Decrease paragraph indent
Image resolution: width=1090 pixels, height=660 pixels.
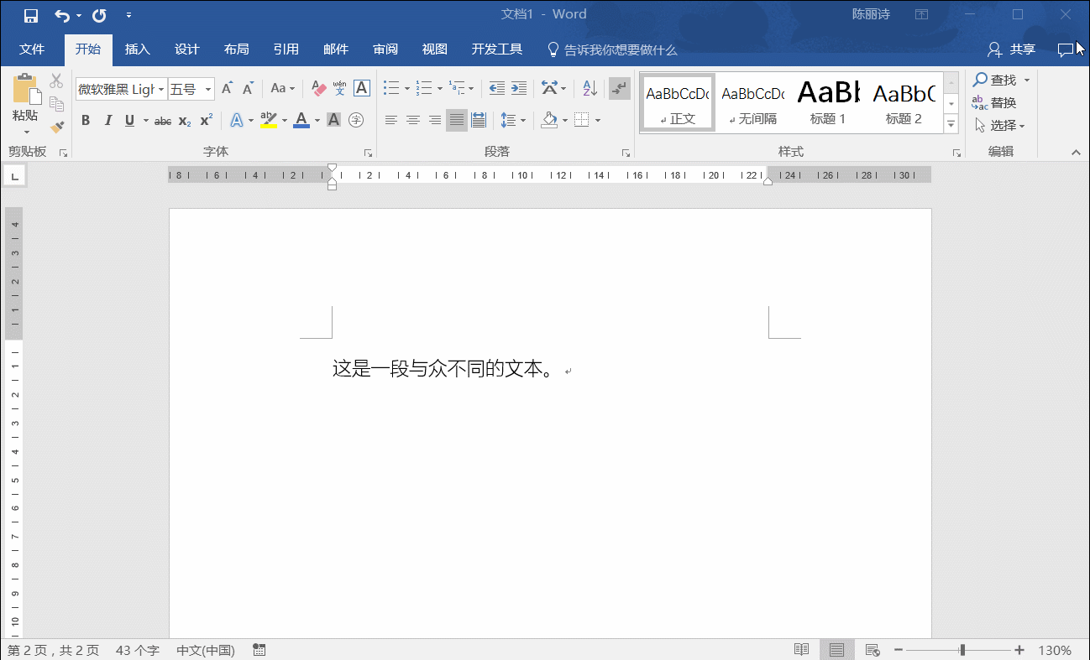tap(497, 88)
